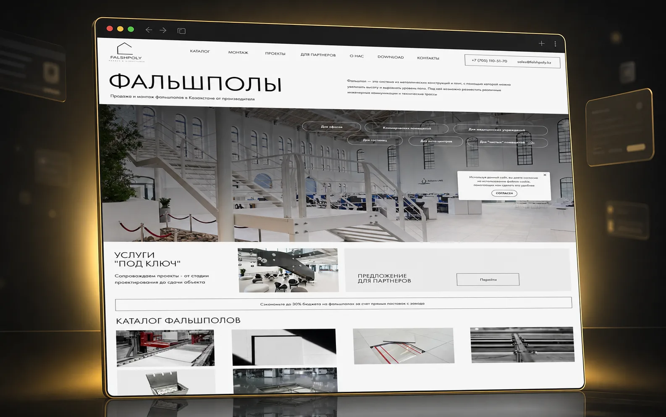Open catalog thumbnail with red-striped floor tile

[x=404, y=346]
